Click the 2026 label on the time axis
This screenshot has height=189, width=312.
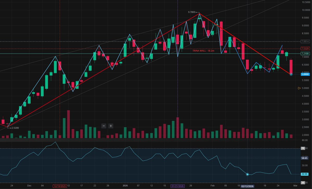125,186
